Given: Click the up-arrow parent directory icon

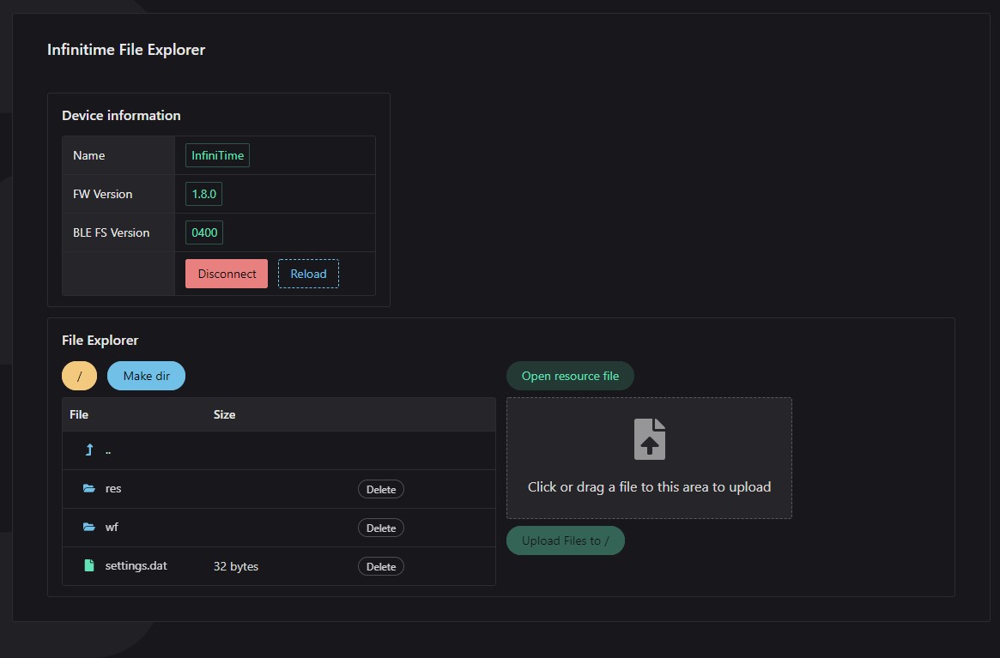Looking at the screenshot, I should click(x=89, y=450).
